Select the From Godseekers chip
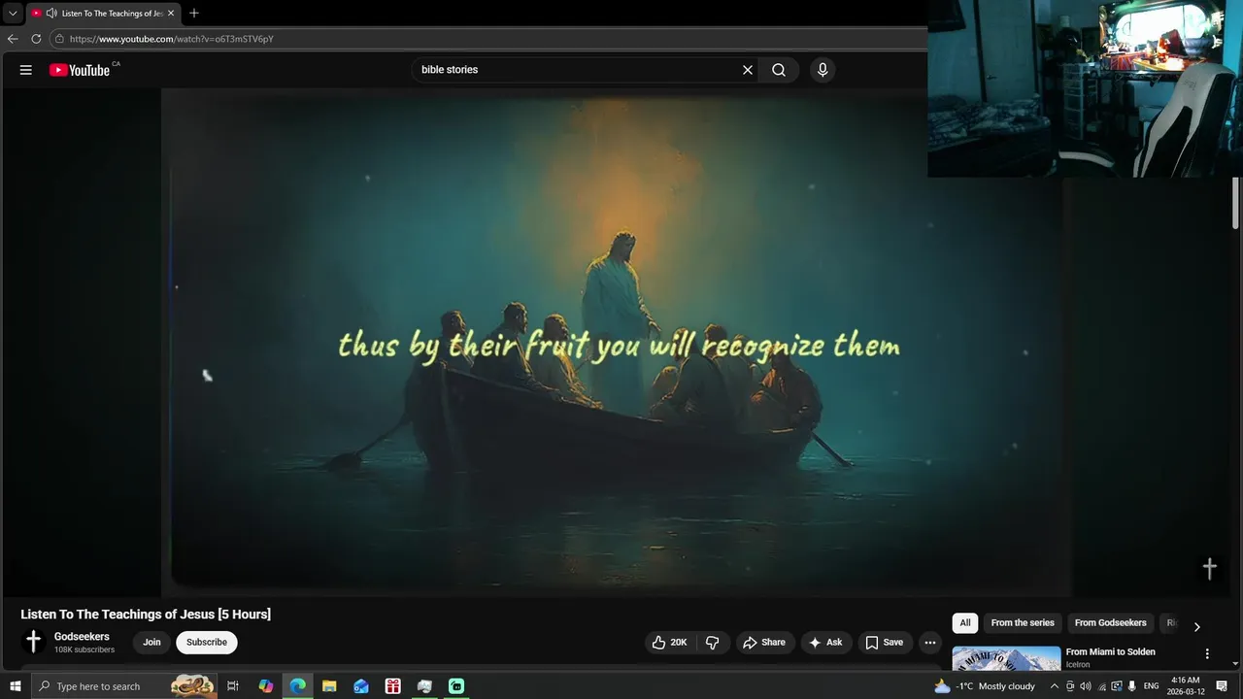The image size is (1243, 699). point(1110,623)
